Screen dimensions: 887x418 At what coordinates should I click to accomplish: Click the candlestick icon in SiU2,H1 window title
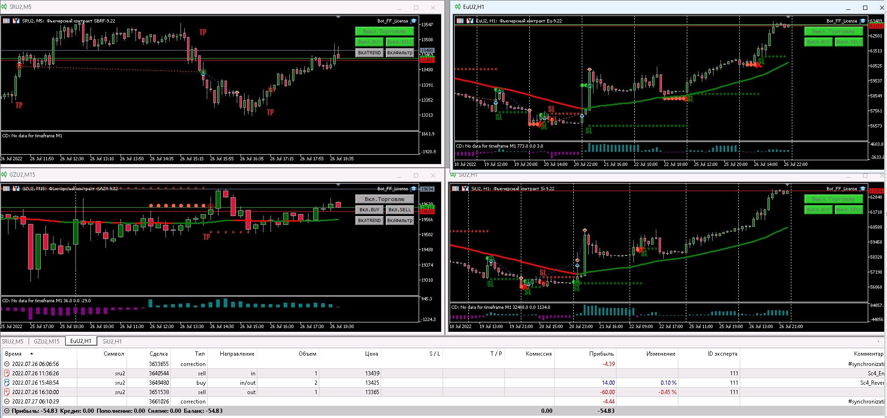pos(453,175)
